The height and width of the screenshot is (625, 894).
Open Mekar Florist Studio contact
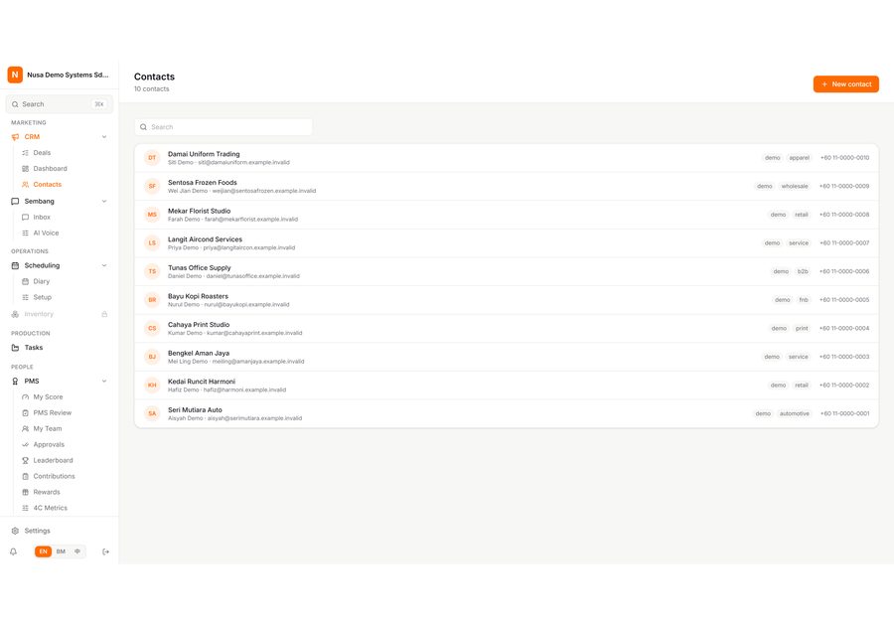coord(507,215)
